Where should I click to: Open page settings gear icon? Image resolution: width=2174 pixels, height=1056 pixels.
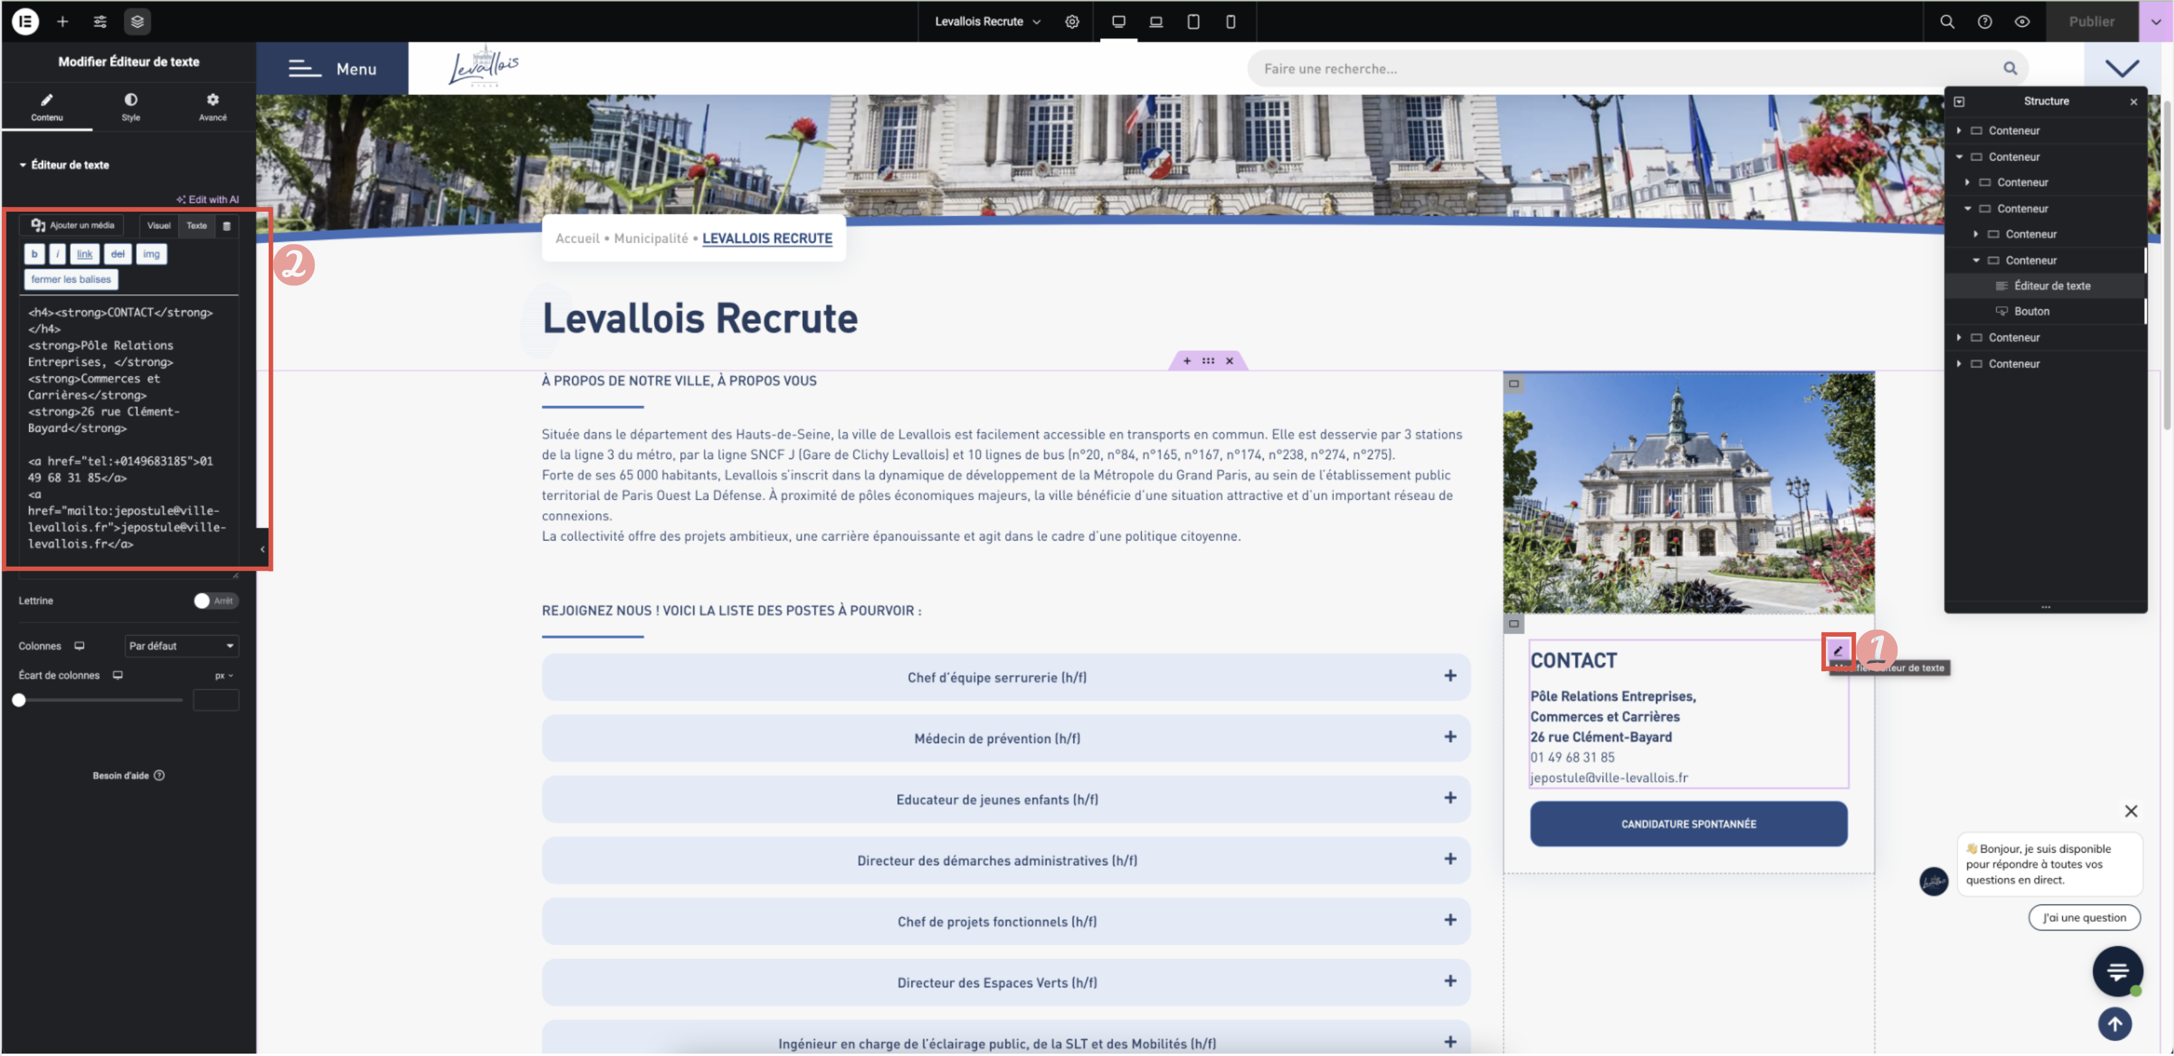click(1071, 21)
